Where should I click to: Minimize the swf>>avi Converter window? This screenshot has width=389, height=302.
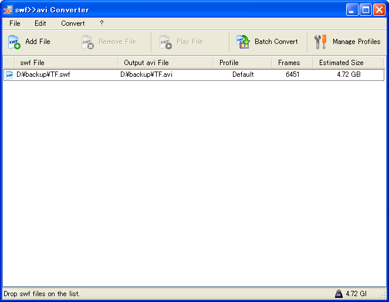point(352,10)
